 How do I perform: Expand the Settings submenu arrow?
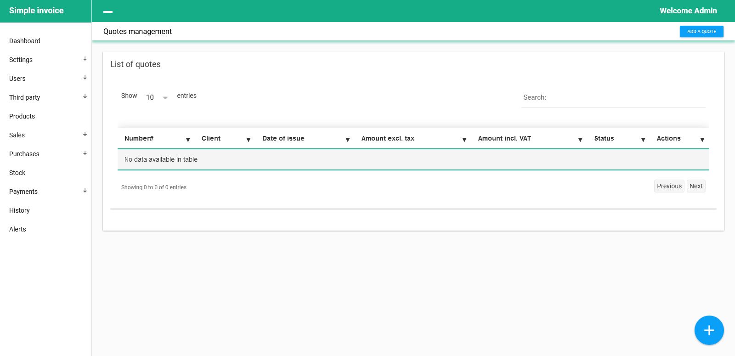[x=85, y=59]
